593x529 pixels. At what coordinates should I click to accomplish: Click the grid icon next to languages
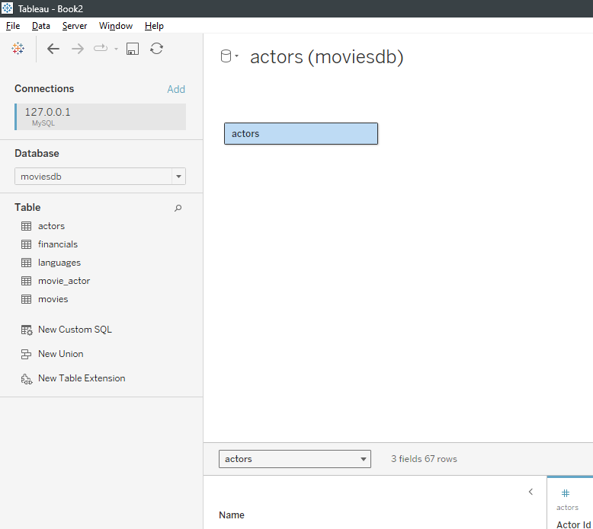point(26,263)
